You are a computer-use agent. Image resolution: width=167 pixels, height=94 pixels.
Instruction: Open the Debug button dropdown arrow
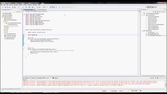click(x=28, y=7)
